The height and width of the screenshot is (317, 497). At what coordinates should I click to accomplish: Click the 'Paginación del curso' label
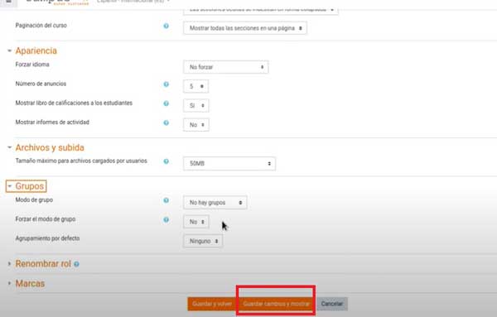pos(41,26)
